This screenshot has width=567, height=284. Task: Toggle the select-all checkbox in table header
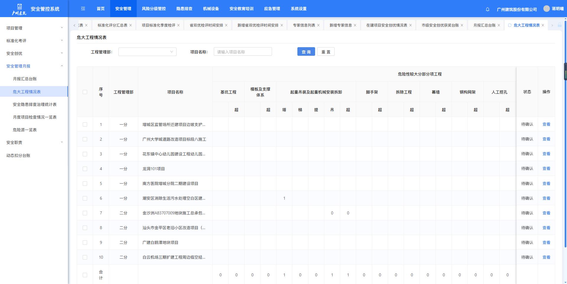pos(85,92)
